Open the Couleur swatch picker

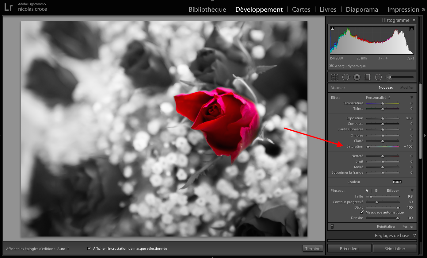397,182
